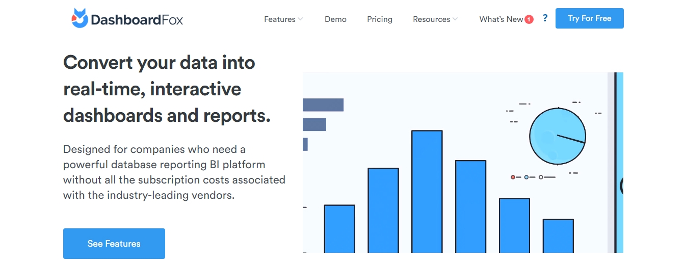Image resolution: width=685 pixels, height=263 pixels.
Task: Expand the Features dropdown chevron
Action: [301, 19]
